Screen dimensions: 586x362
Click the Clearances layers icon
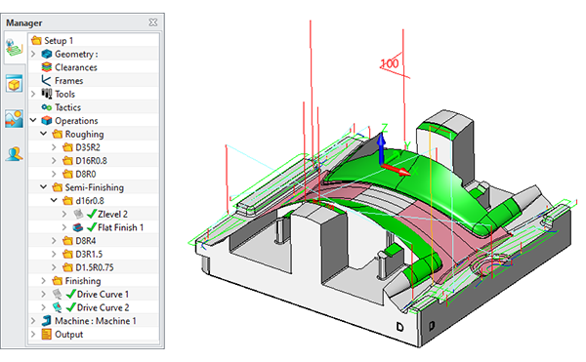pos(47,67)
